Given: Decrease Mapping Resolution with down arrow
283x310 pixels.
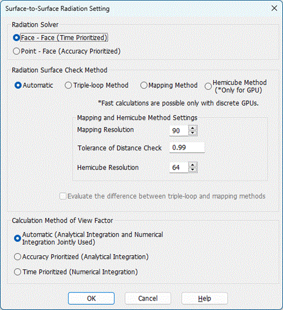Looking at the screenshot, I should [x=193, y=133].
